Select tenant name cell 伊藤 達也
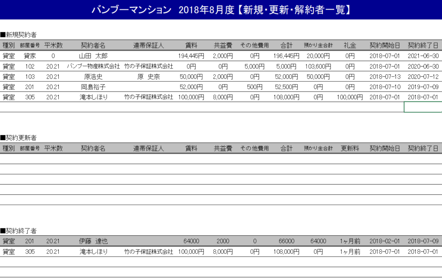Viewport: 442px width, 278px height. pyautogui.click(x=93, y=241)
